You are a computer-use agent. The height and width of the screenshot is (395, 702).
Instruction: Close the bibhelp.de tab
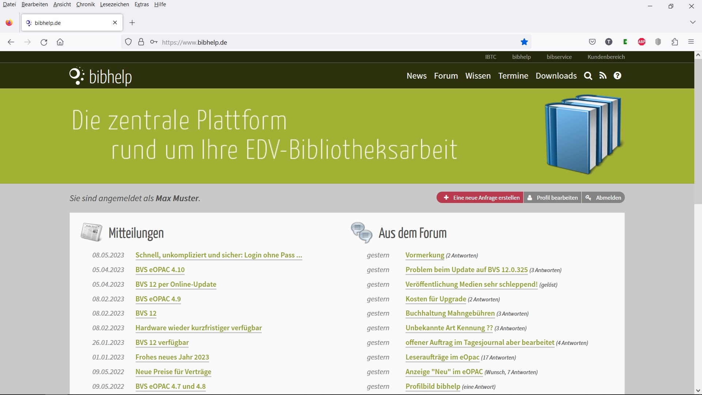point(115,23)
